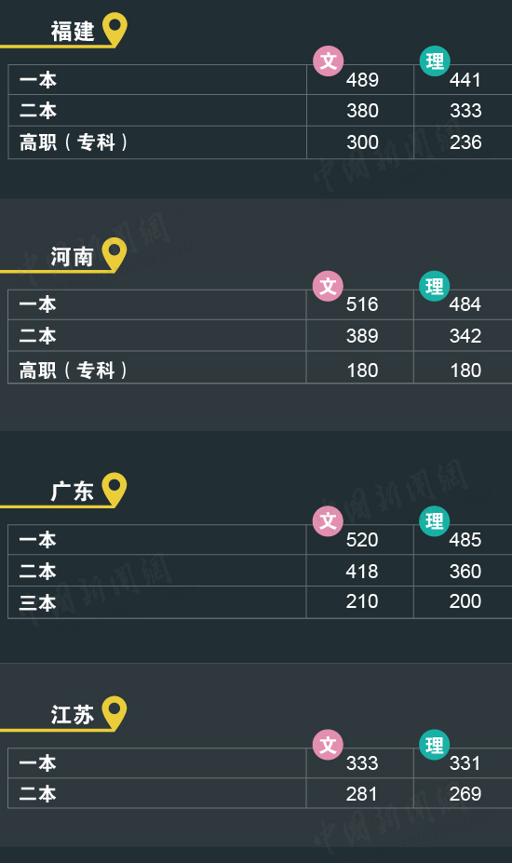Select the 福建 province heading

point(73,32)
